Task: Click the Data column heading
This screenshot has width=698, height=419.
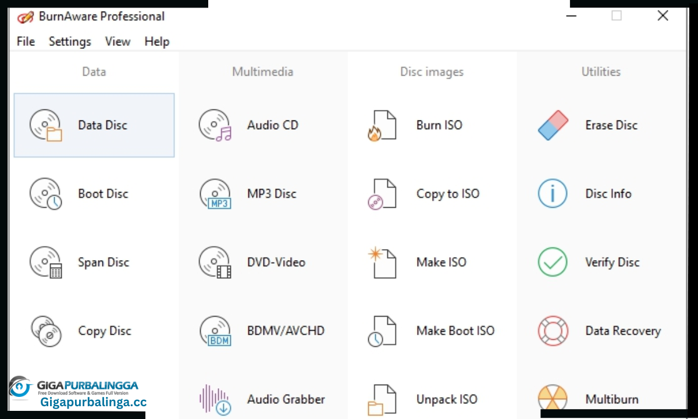Action: pos(94,72)
